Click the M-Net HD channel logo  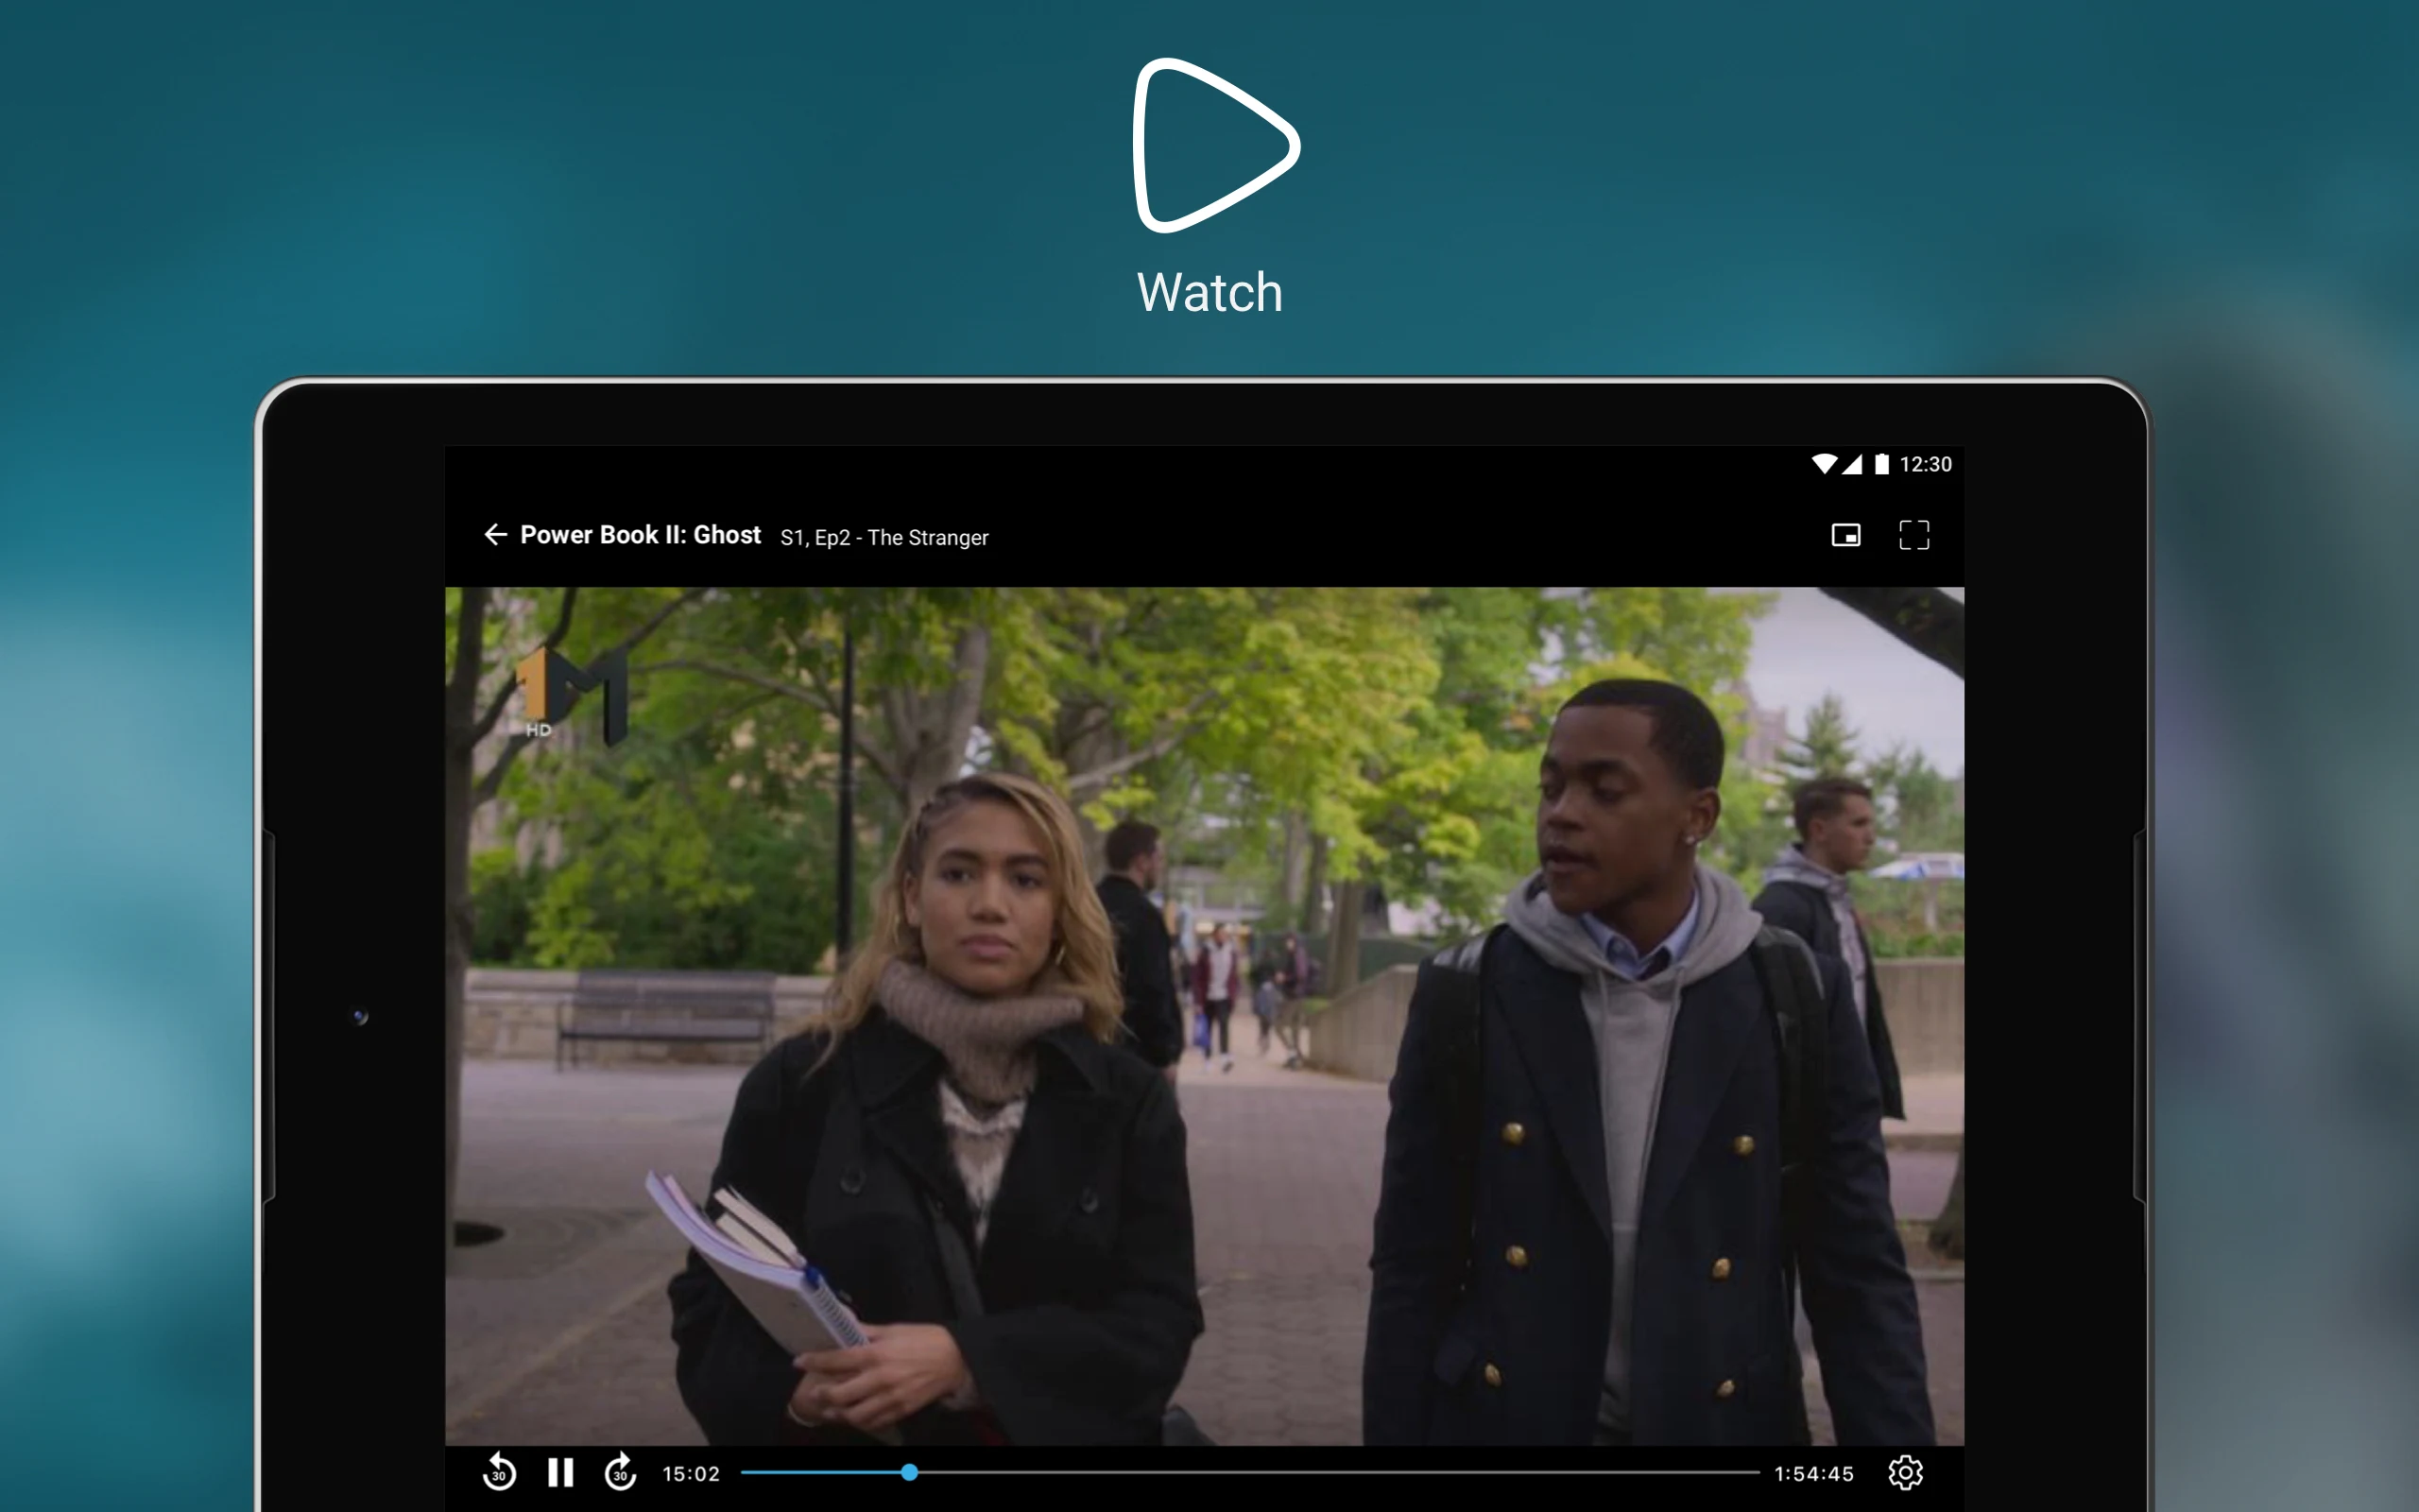click(573, 693)
